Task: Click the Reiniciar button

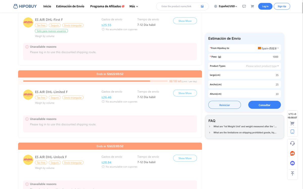Action: click(x=224, y=105)
